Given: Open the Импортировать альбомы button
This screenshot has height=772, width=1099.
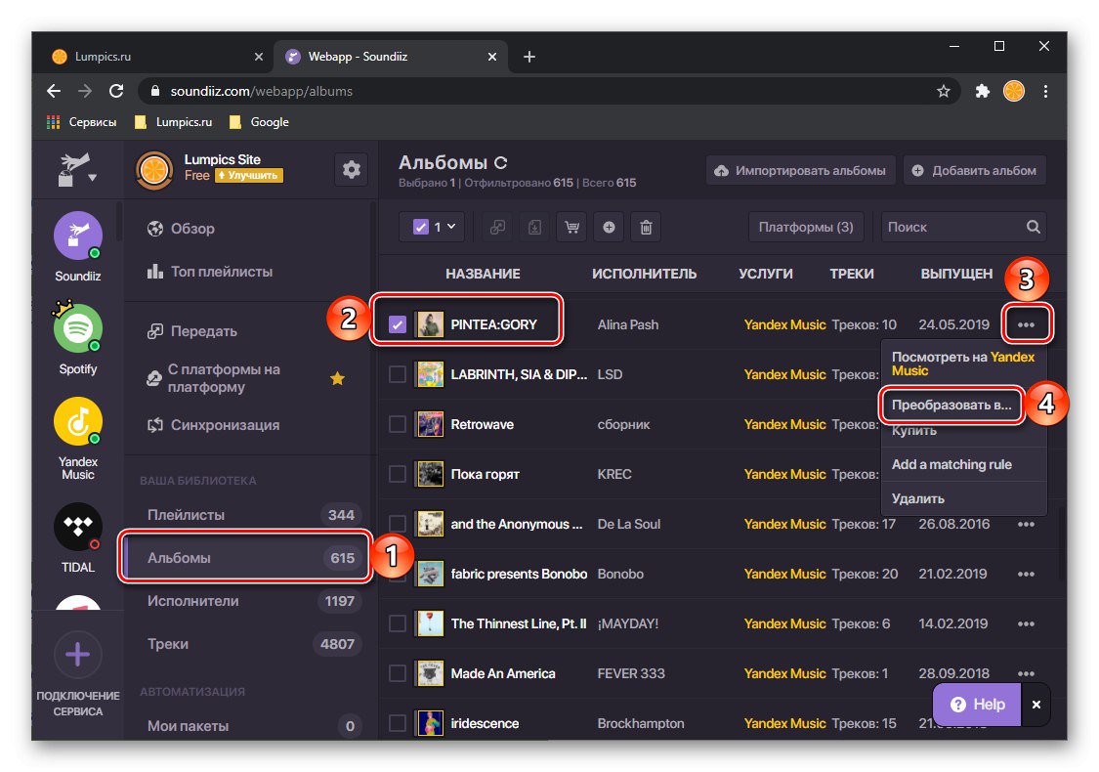Looking at the screenshot, I should point(800,169).
